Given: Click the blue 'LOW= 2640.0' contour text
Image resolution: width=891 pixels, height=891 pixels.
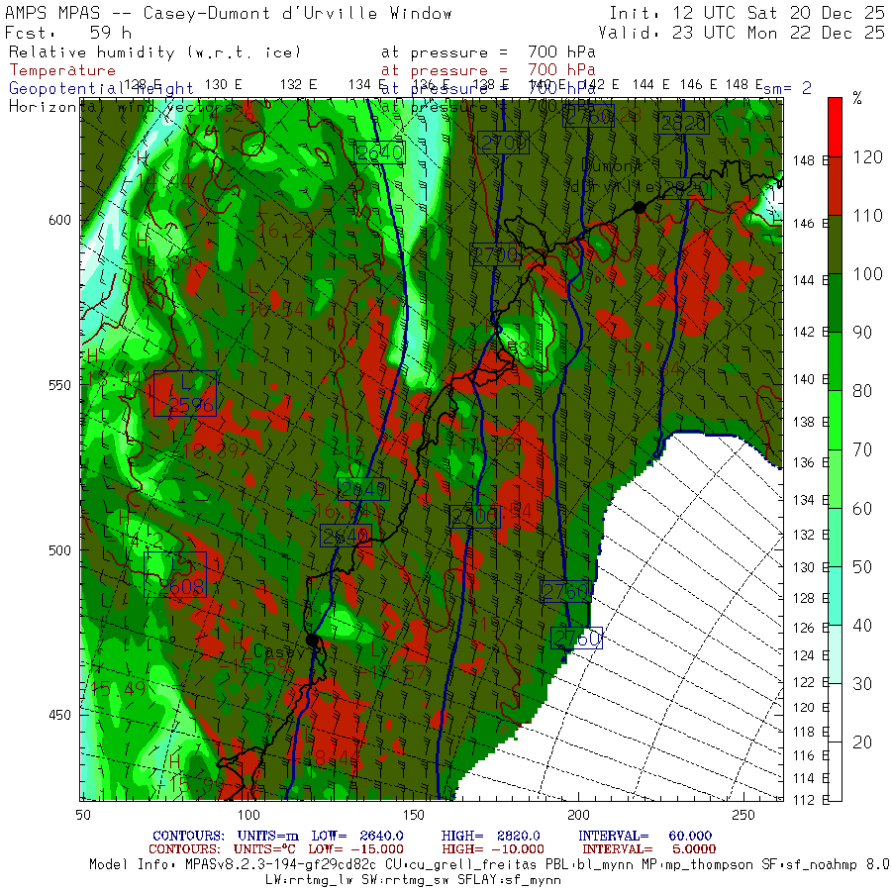Looking at the screenshot, I should pos(357,836).
